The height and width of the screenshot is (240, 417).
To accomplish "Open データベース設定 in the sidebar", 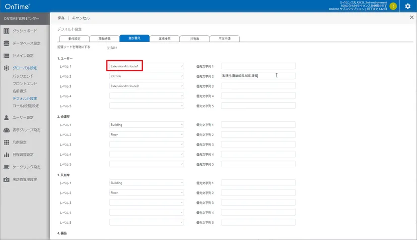I will pyautogui.click(x=26, y=43).
